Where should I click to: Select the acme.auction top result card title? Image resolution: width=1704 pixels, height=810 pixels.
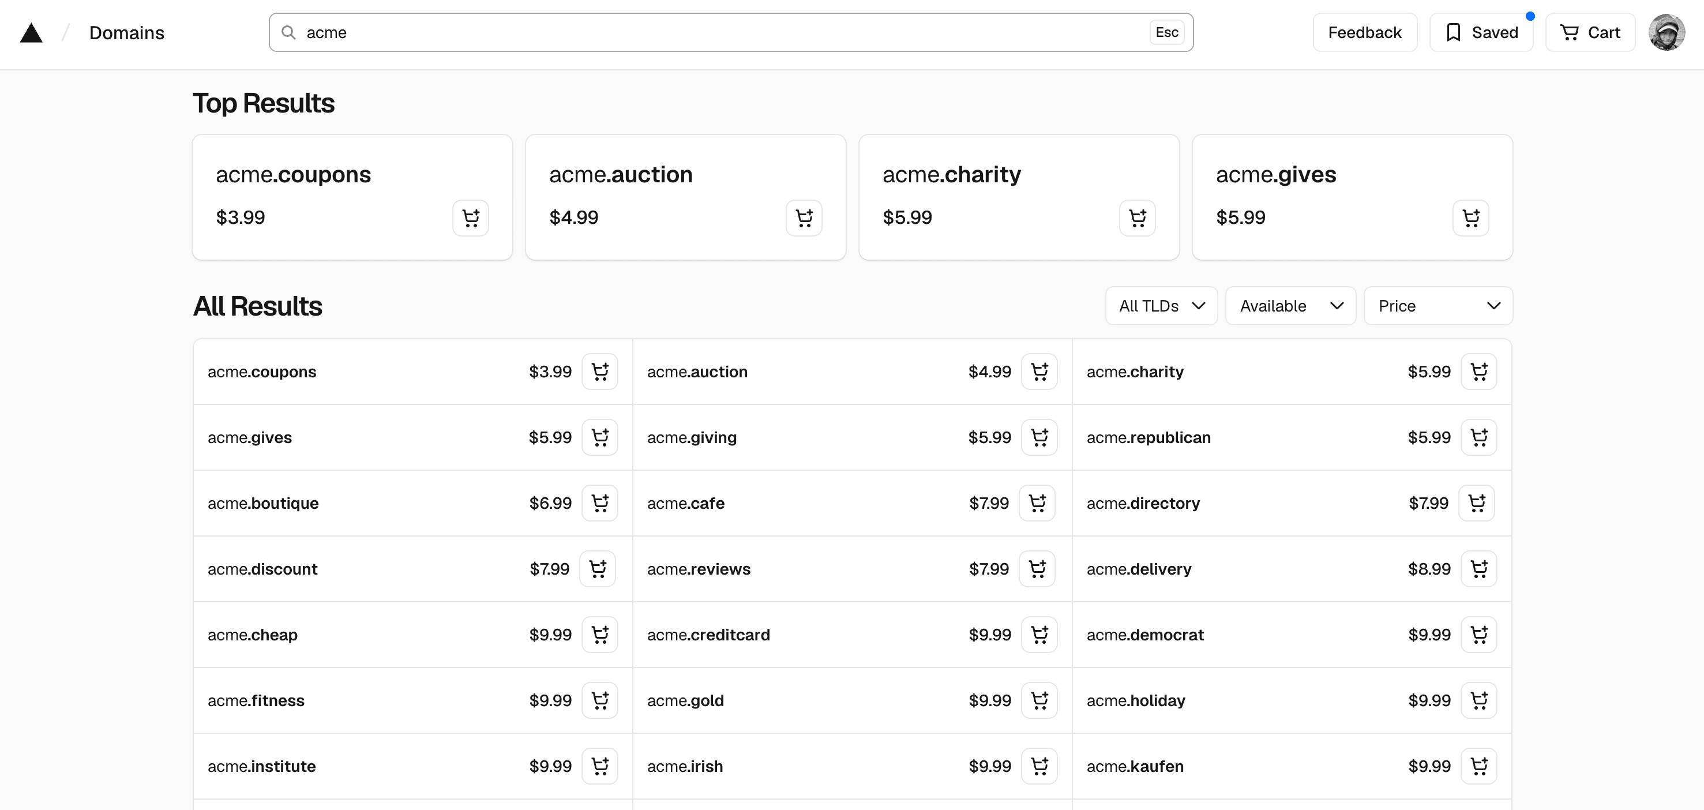(x=621, y=174)
